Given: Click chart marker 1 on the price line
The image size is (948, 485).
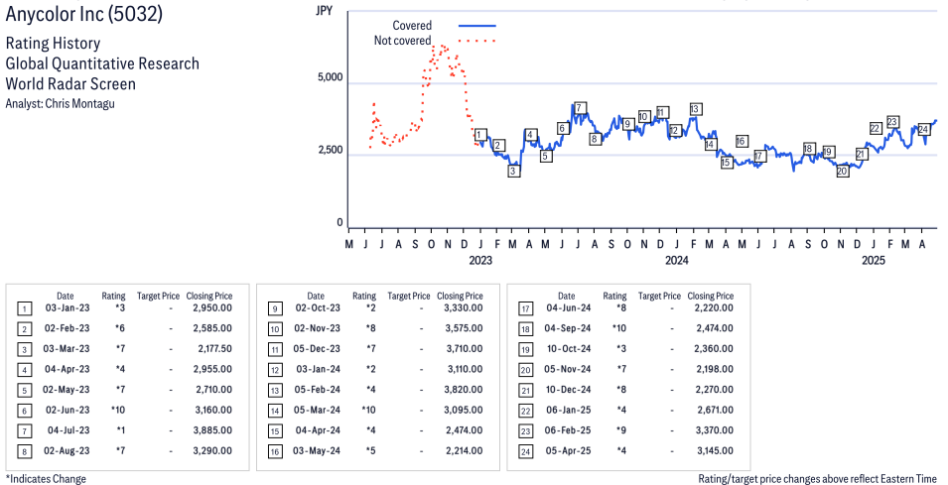Looking at the screenshot, I should pyautogui.click(x=480, y=135).
